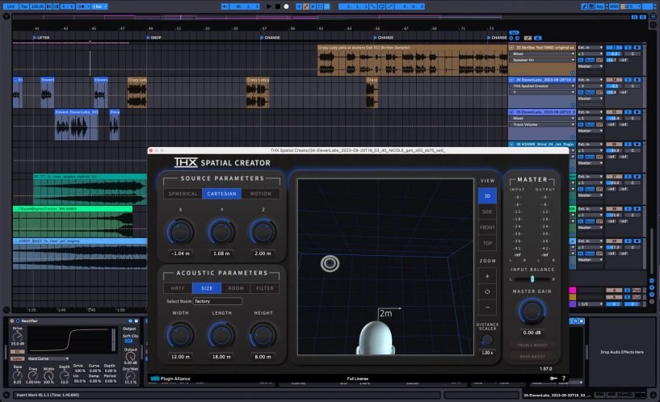
Task: Enable the Treble Boost button
Action: click(x=532, y=345)
